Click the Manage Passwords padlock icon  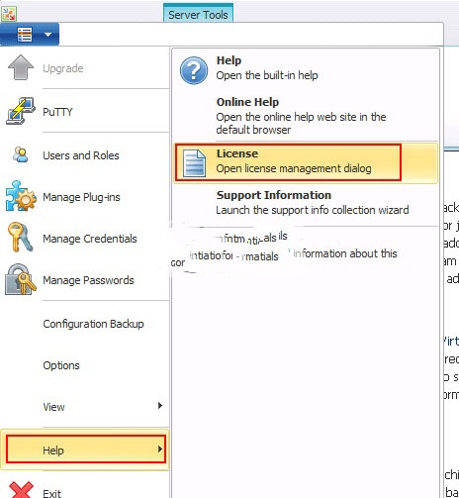[20, 279]
